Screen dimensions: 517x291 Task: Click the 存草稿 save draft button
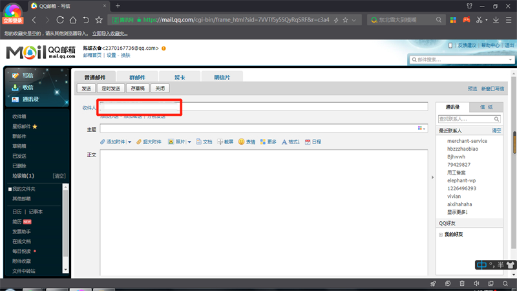tap(138, 89)
